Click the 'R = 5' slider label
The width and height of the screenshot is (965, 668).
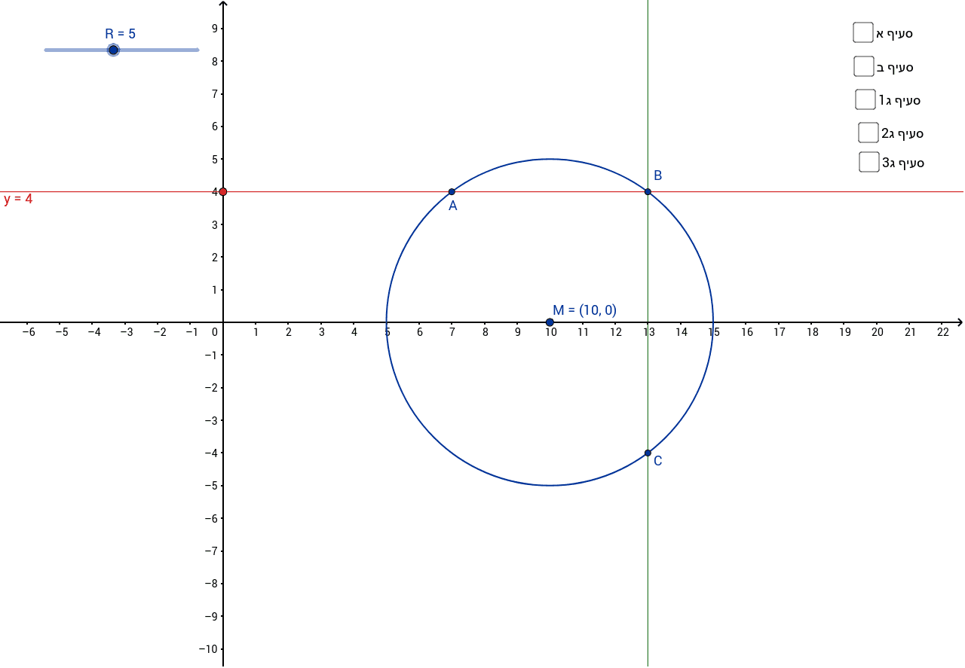point(121,34)
